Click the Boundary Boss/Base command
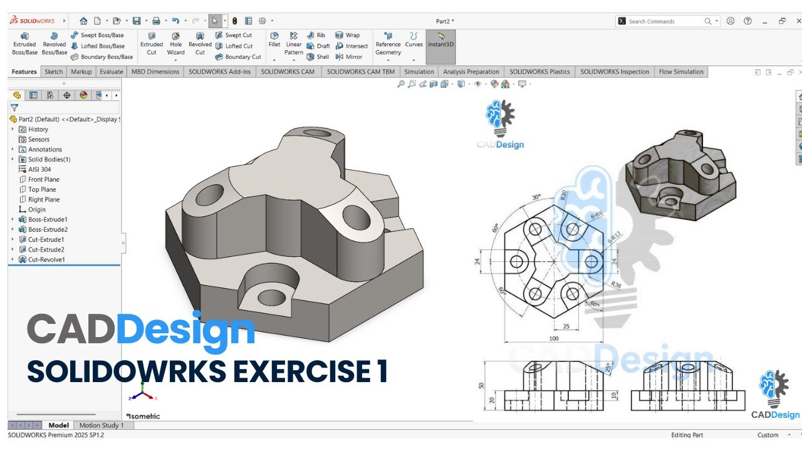This screenshot has width=802, height=451. 102,56
